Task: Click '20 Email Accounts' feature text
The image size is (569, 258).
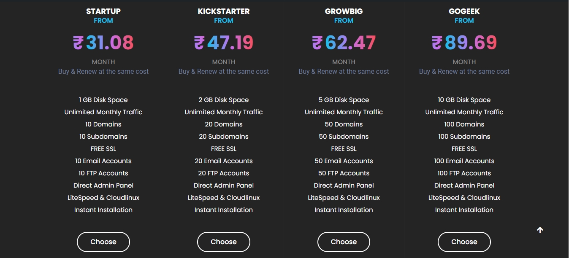Action: [x=224, y=161]
